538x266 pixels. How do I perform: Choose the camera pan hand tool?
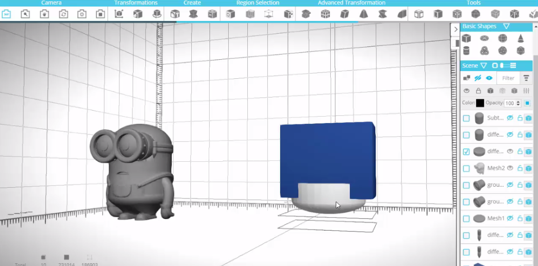44,14
